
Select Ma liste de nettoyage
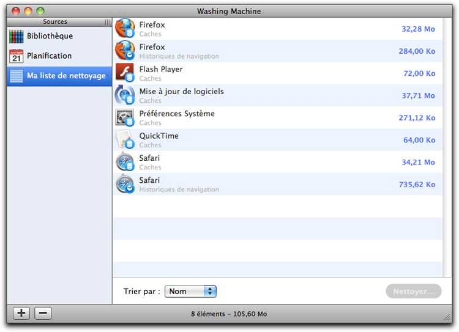tap(59, 76)
